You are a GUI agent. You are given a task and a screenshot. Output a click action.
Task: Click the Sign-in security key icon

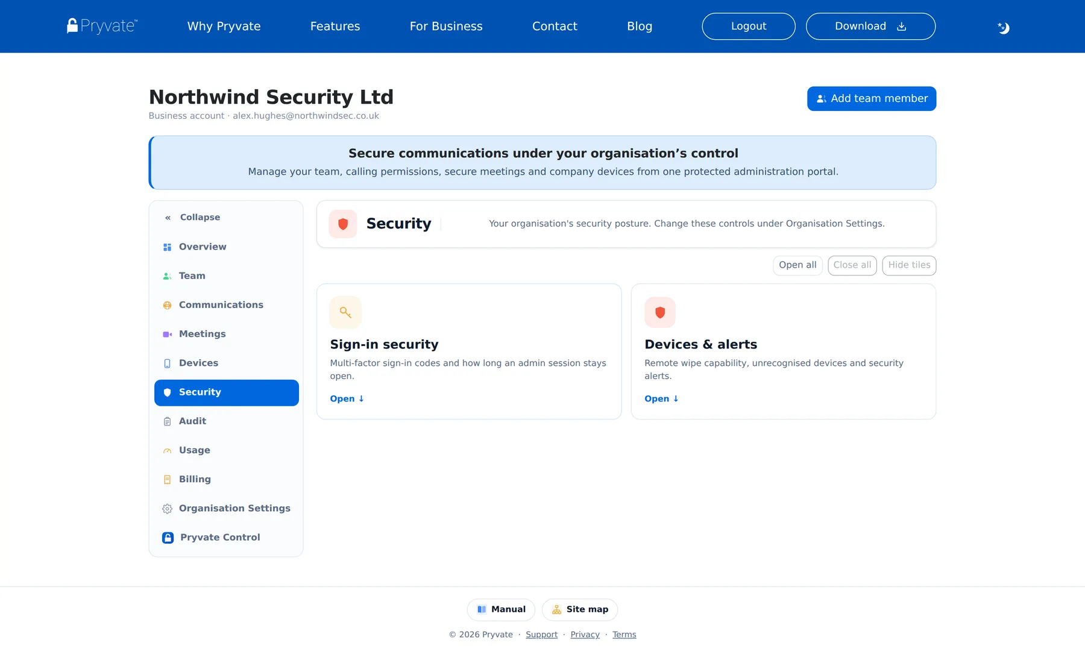pyautogui.click(x=345, y=312)
